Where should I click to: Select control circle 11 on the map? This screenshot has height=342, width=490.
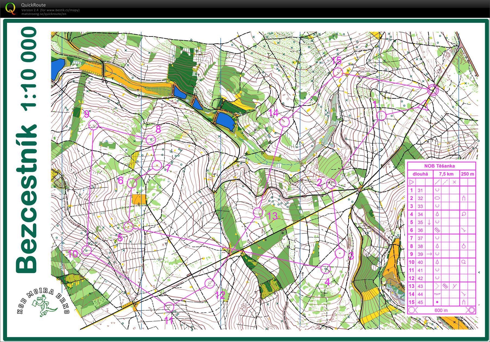click(x=169, y=307)
